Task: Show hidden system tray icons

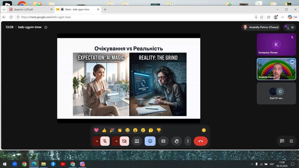Action: pyautogui.click(x=252, y=164)
